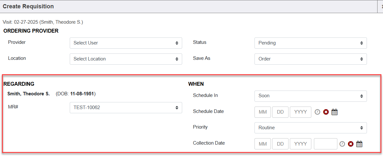Open the Provider Select User dropdown

(126, 43)
